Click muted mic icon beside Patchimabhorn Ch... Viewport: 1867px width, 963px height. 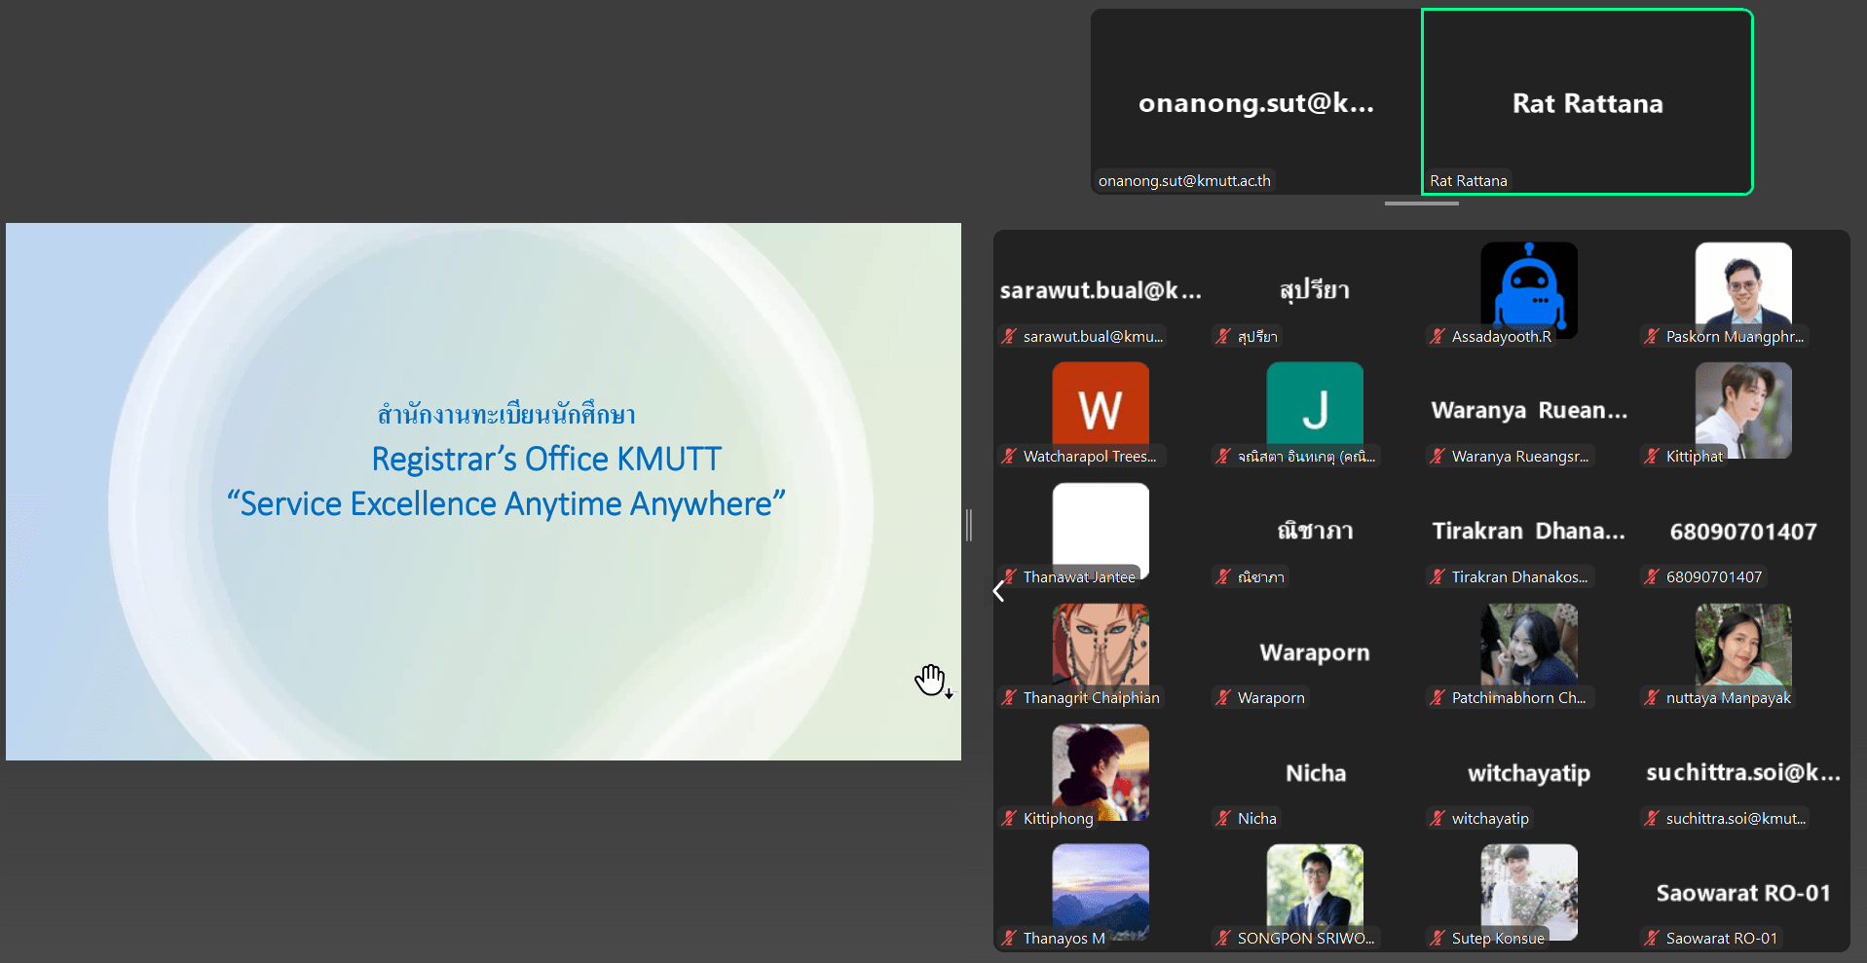tap(1438, 698)
